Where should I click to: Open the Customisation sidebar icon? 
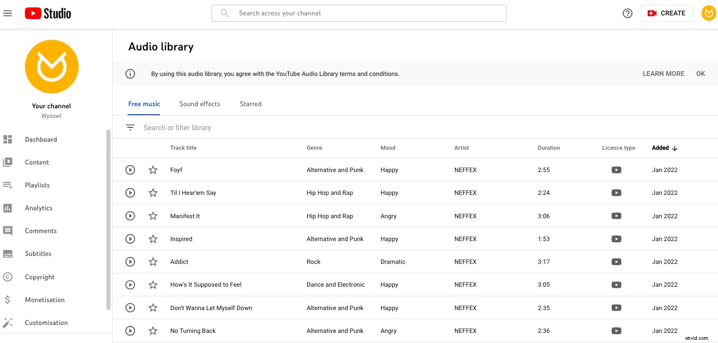[8, 322]
